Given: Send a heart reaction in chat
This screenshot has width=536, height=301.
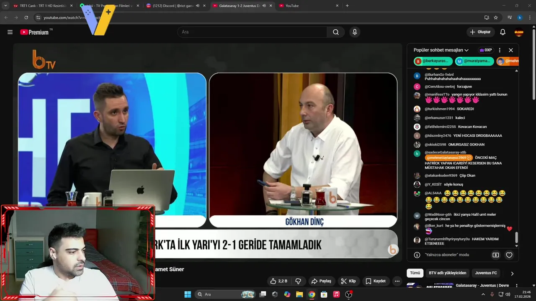Looking at the screenshot, I should point(509,255).
